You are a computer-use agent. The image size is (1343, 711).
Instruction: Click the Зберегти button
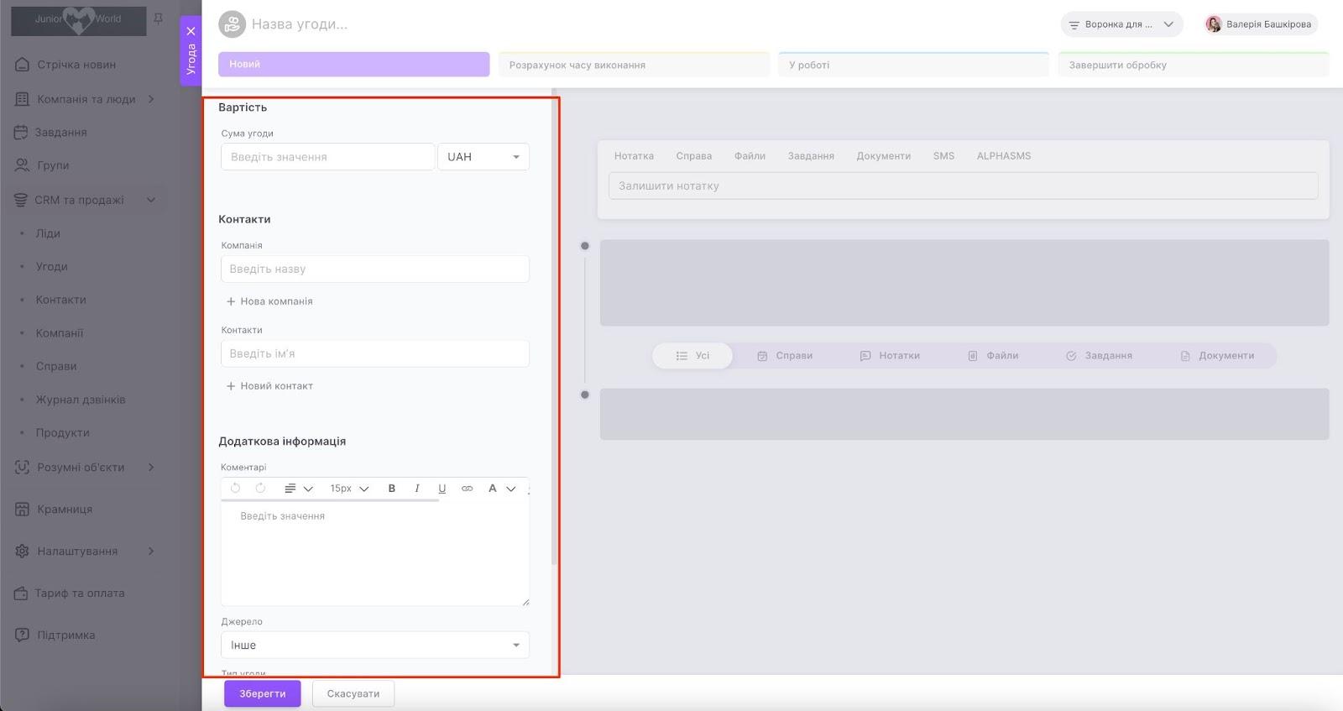coord(262,694)
